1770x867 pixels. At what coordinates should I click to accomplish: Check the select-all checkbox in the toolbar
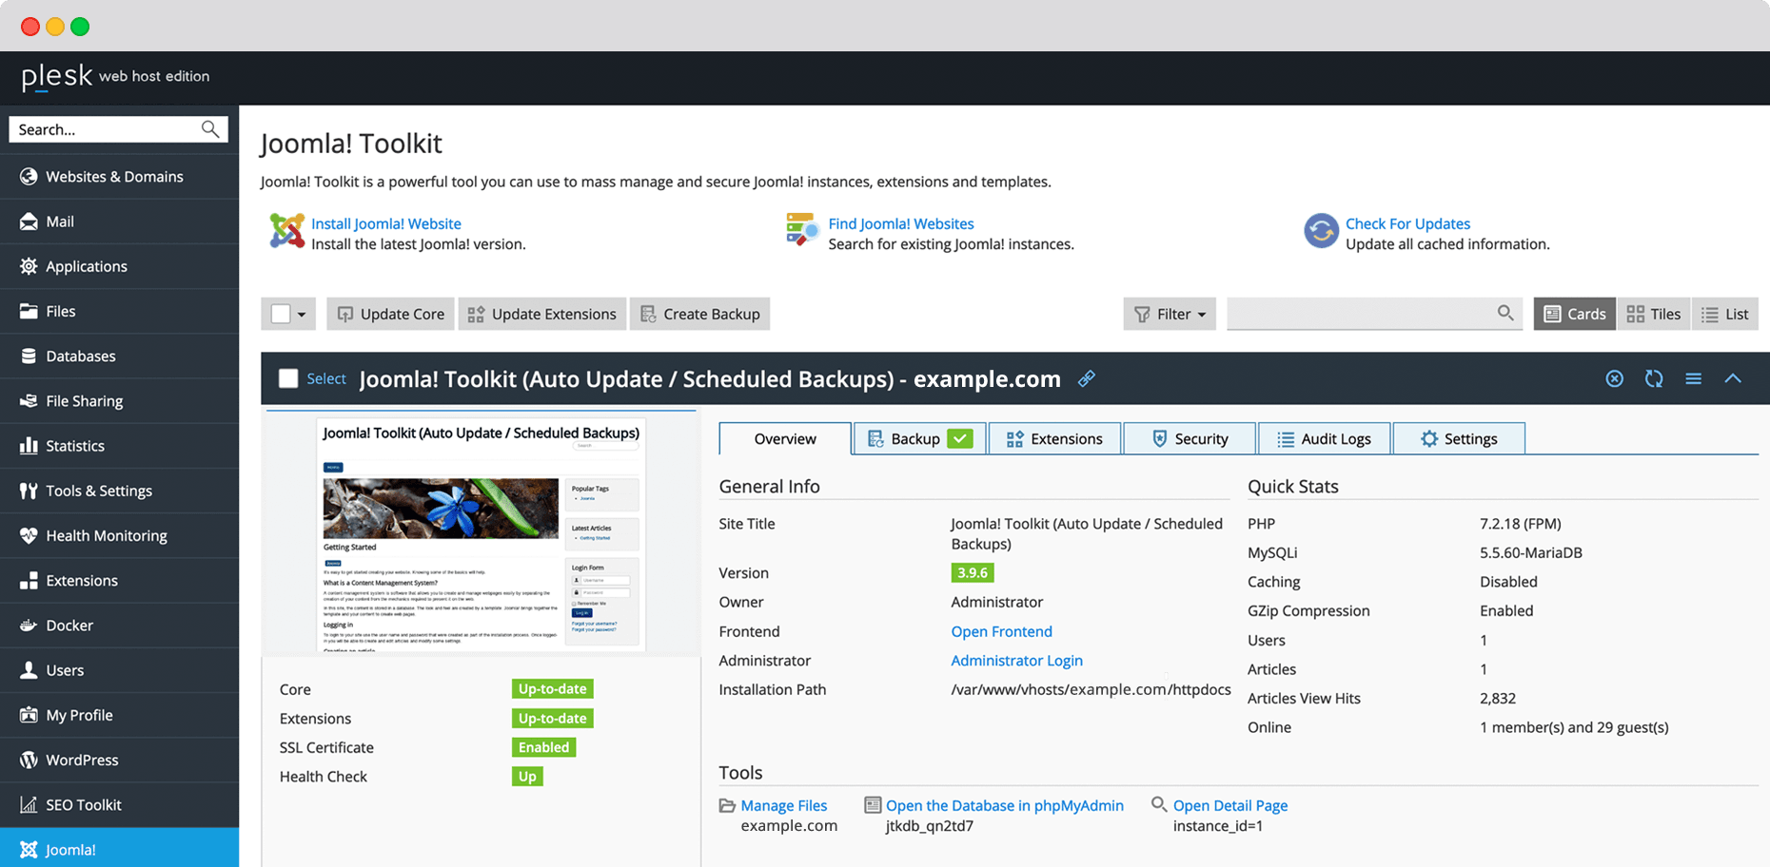279,313
